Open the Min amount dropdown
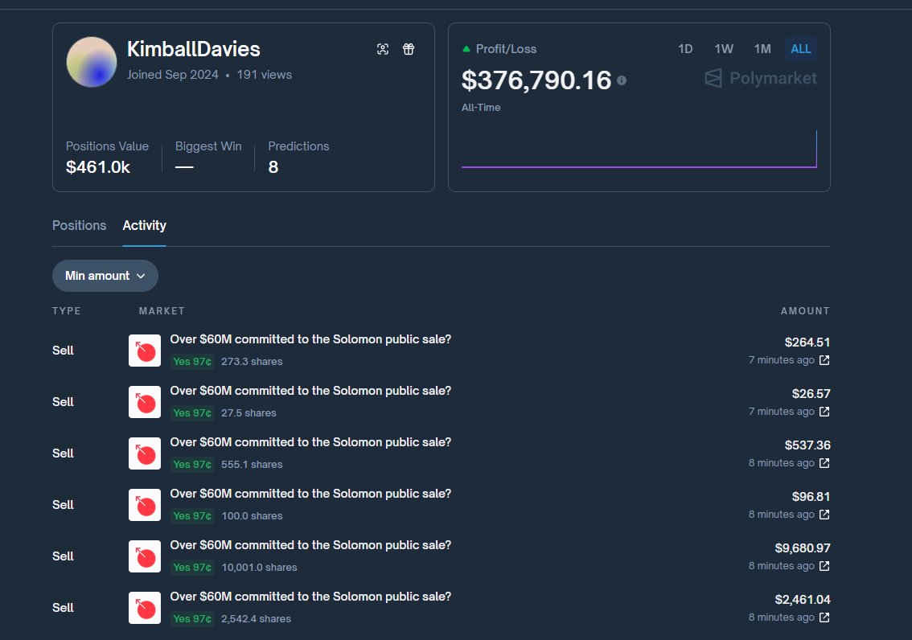Image resolution: width=912 pixels, height=640 pixels. click(x=105, y=275)
